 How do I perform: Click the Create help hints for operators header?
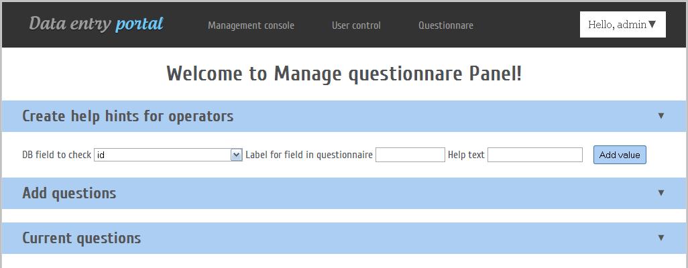click(x=127, y=116)
